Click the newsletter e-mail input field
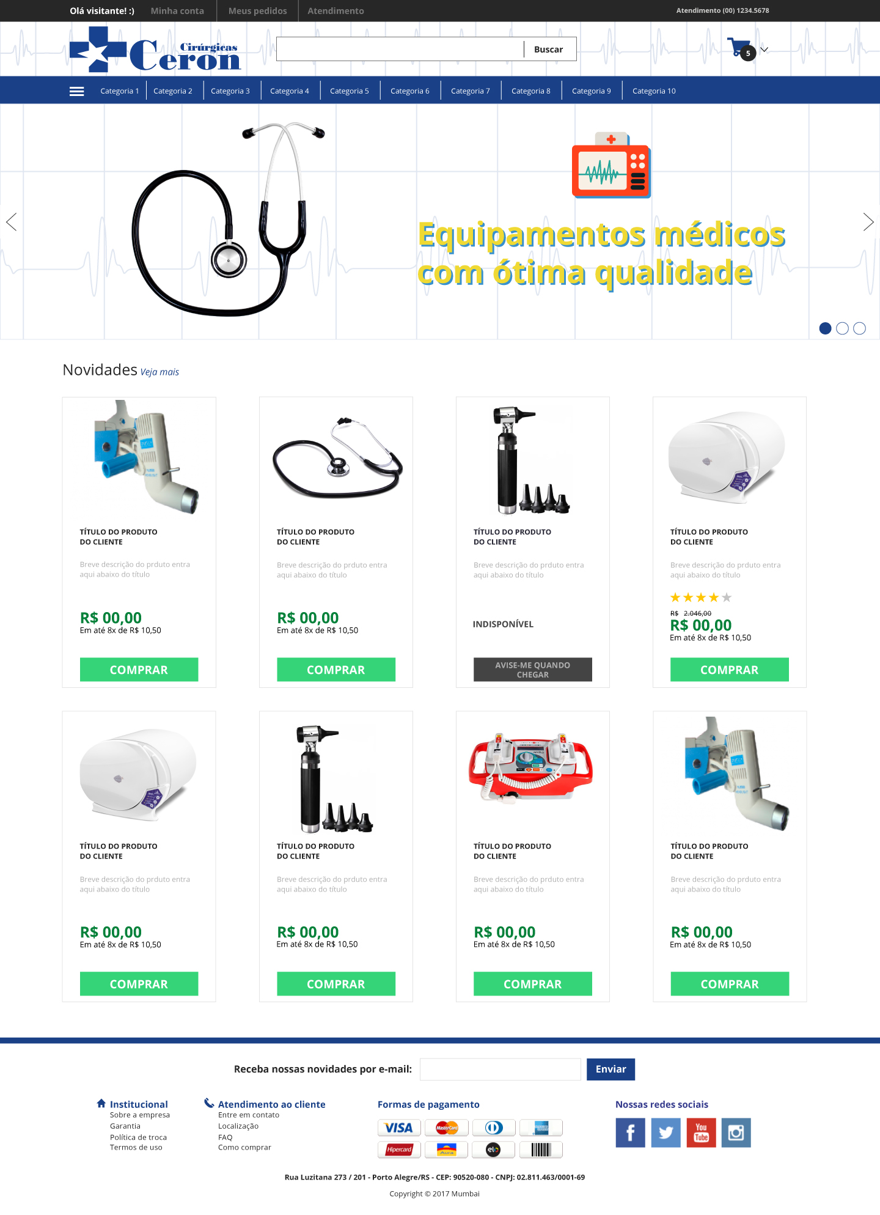 pyautogui.click(x=501, y=1069)
